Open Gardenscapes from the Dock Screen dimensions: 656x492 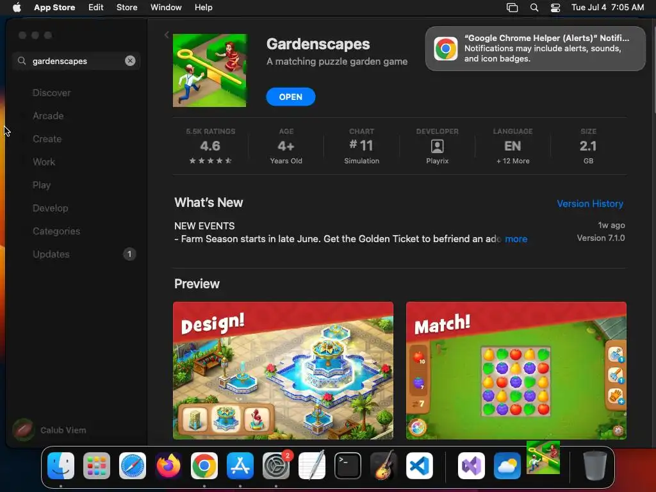click(543, 457)
